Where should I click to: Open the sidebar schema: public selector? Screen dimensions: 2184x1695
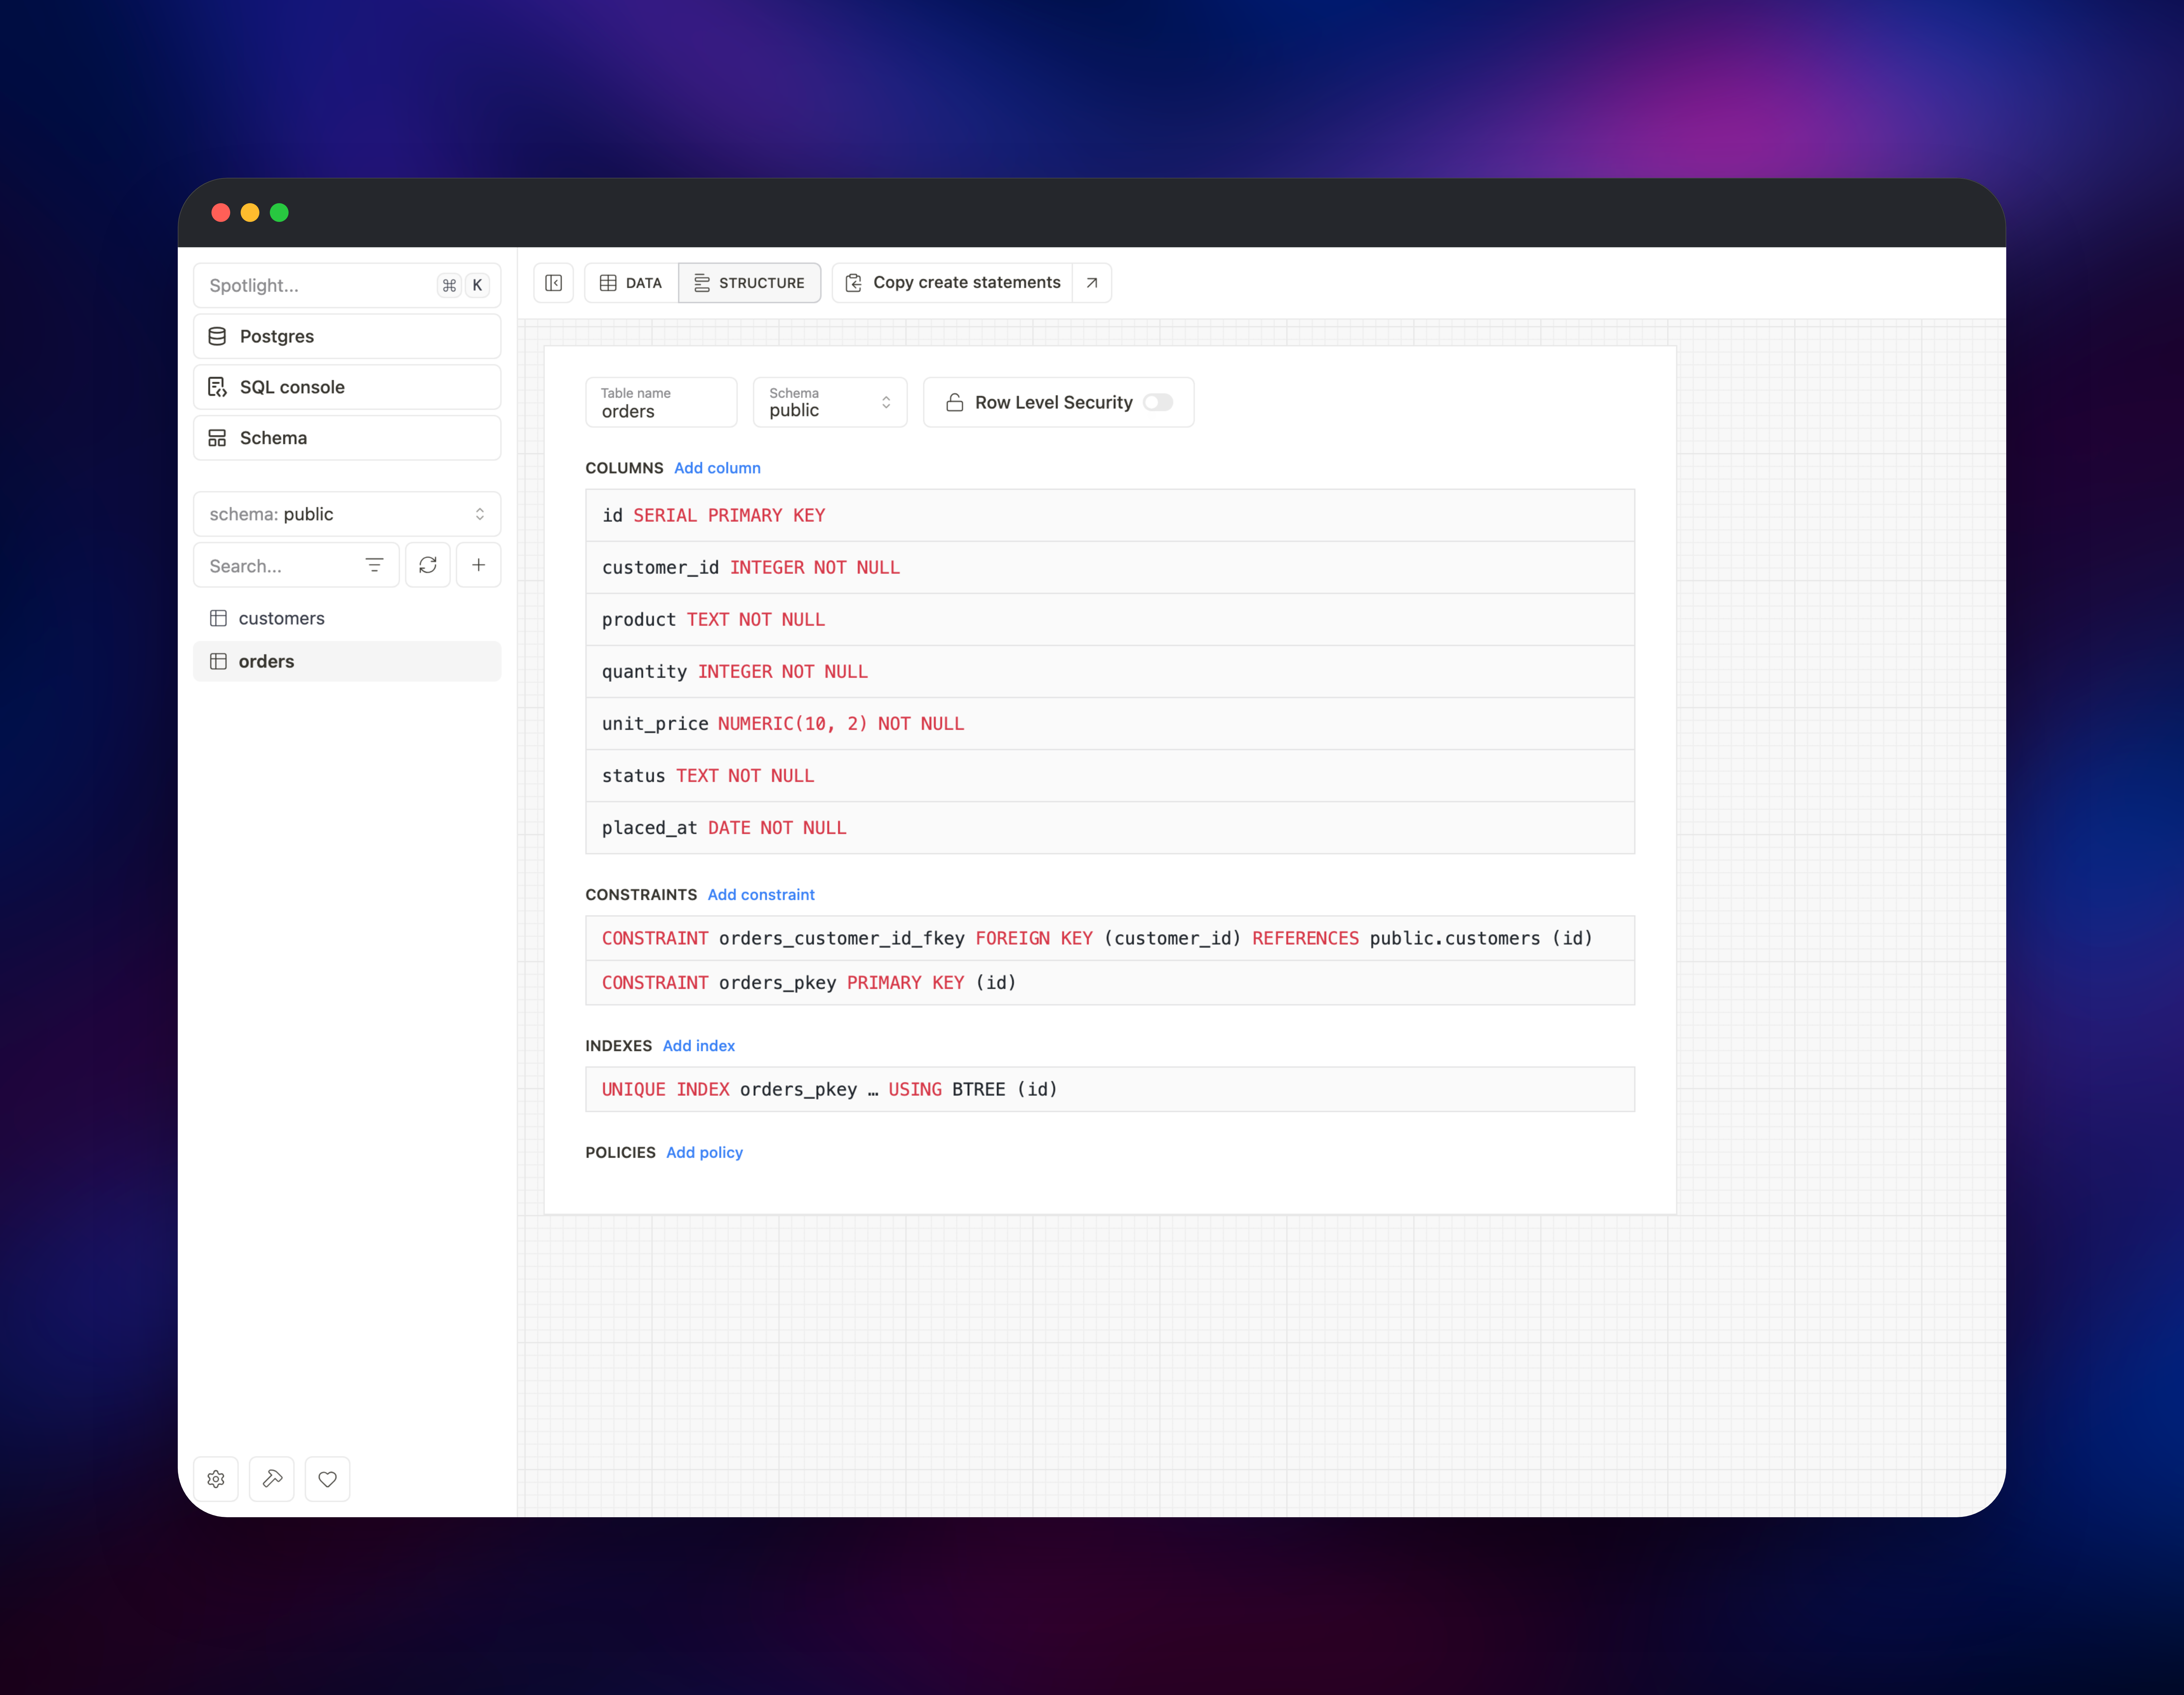point(347,514)
